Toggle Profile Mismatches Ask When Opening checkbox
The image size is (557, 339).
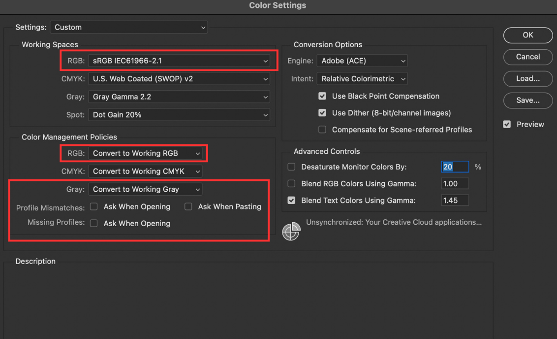click(x=94, y=206)
